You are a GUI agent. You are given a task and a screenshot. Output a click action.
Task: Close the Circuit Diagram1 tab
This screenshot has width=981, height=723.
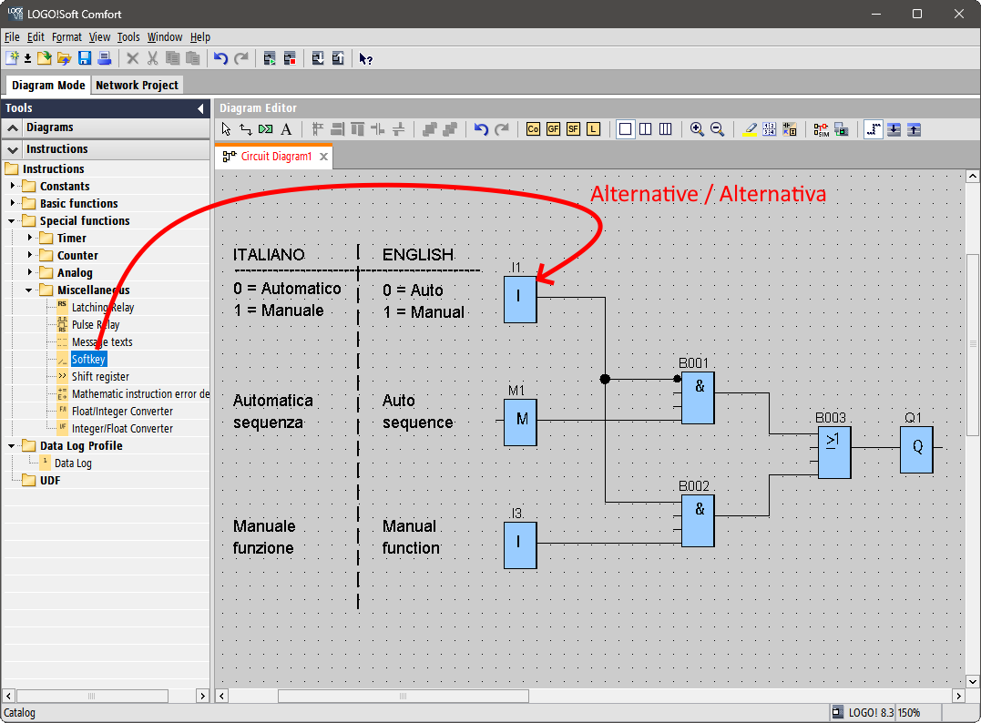[323, 157]
